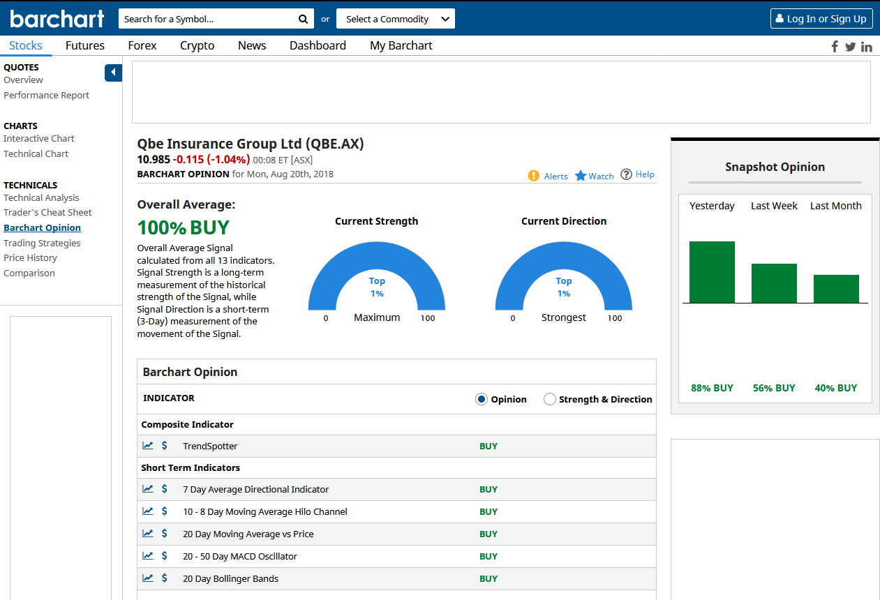Click dollar icon for 20 - 50 Day MACD Oscillator
This screenshot has width=880, height=600.
pyautogui.click(x=165, y=556)
